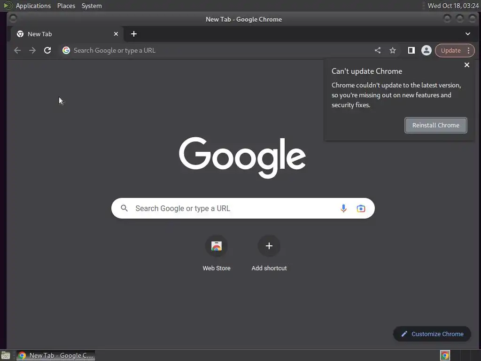
Task: Dismiss the Can't update Chrome popup
Action: tap(467, 65)
